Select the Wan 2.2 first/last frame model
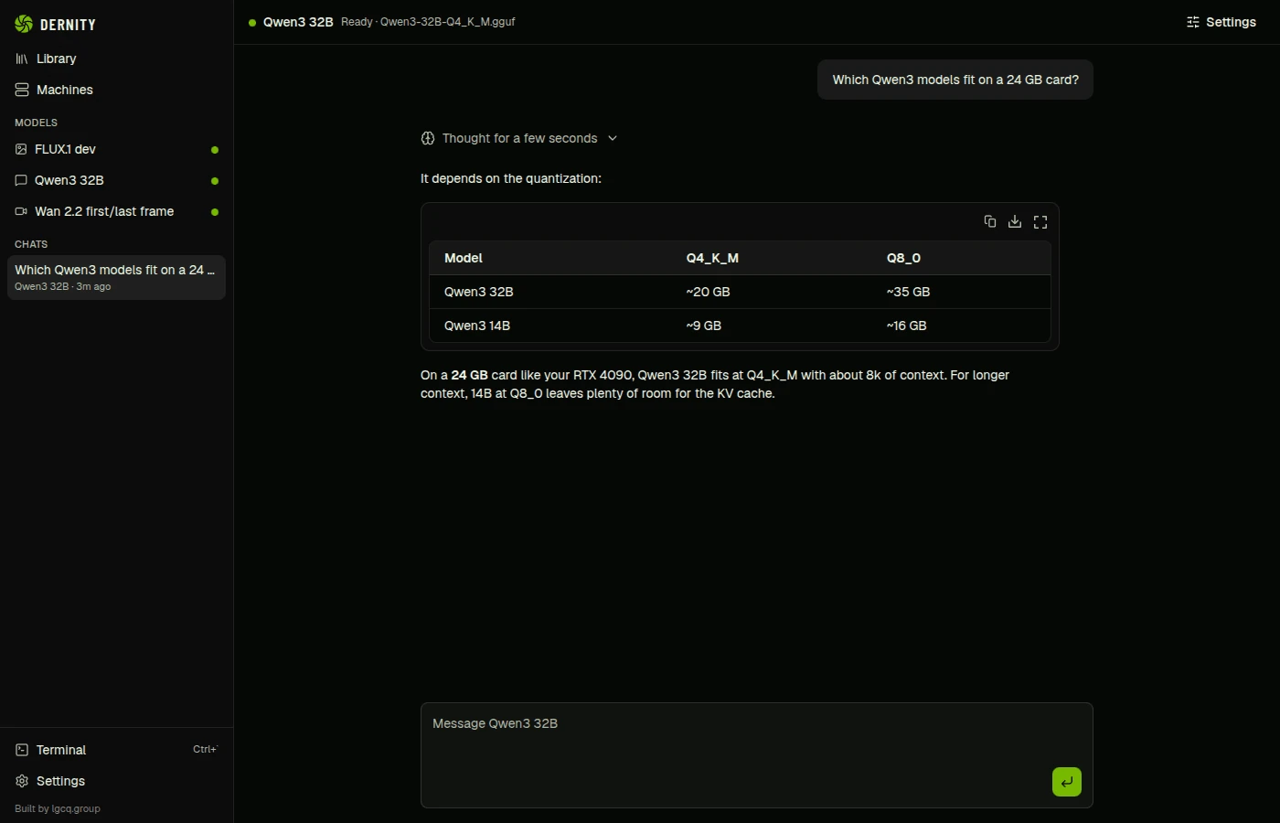The image size is (1280, 823). coord(116,211)
